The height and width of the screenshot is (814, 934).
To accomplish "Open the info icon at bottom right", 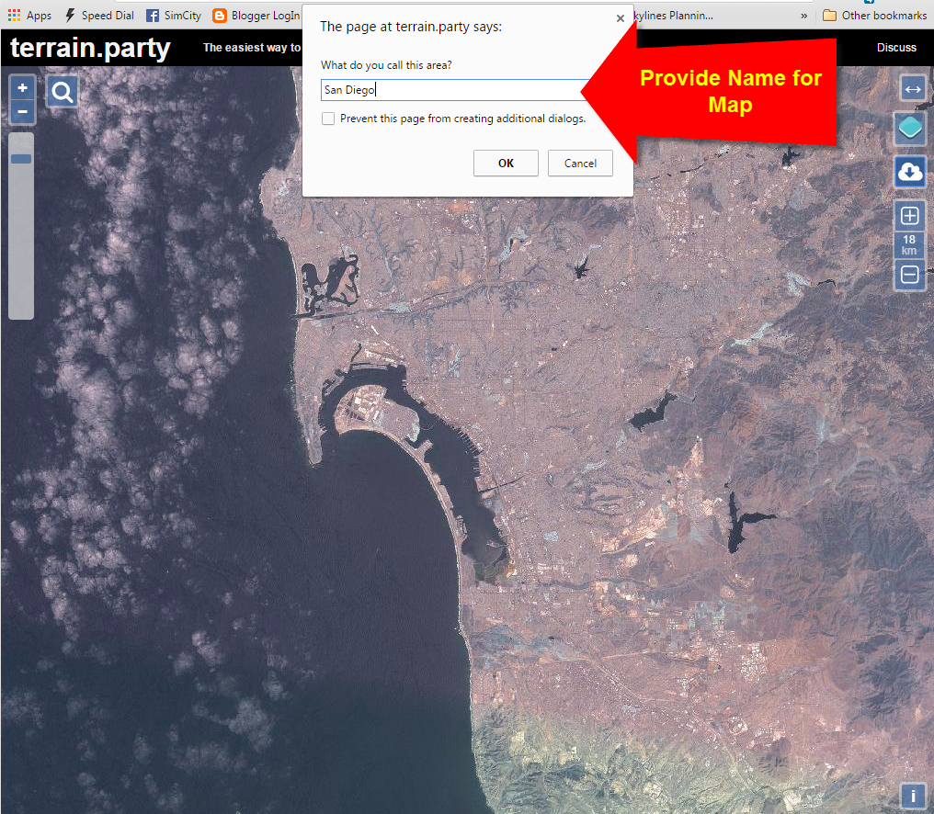I will (x=912, y=797).
